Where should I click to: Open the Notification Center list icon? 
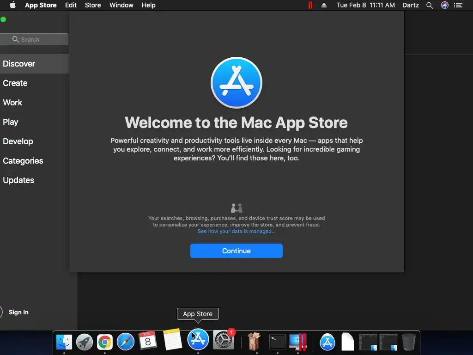coord(458,5)
